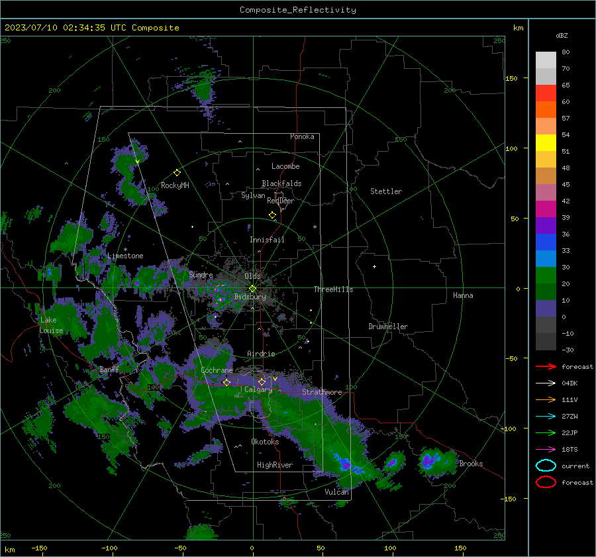The height and width of the screenshot is (557, 596).
Task: Click the intense echo cell northeast of Vulcan
Action: pyautogui.click(x=348, y=464)
